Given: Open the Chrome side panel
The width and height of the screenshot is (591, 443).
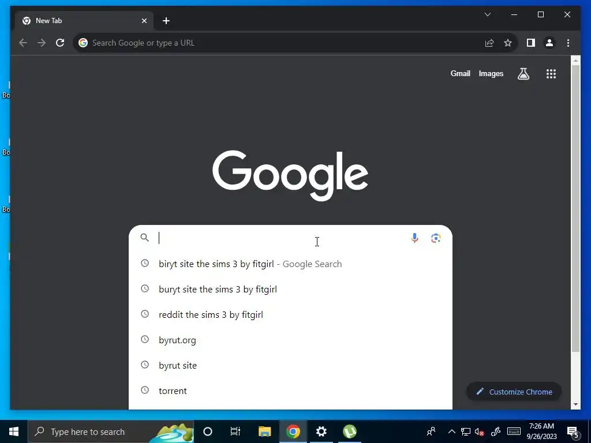Looking at the screenshot, I should click(531, 43).
